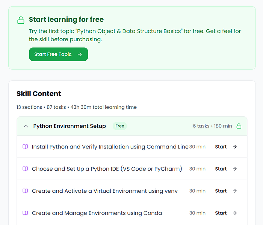Click the 13 sections • 87 tasks summary line
The image size is (263, 225).
(x=77, y=107)
